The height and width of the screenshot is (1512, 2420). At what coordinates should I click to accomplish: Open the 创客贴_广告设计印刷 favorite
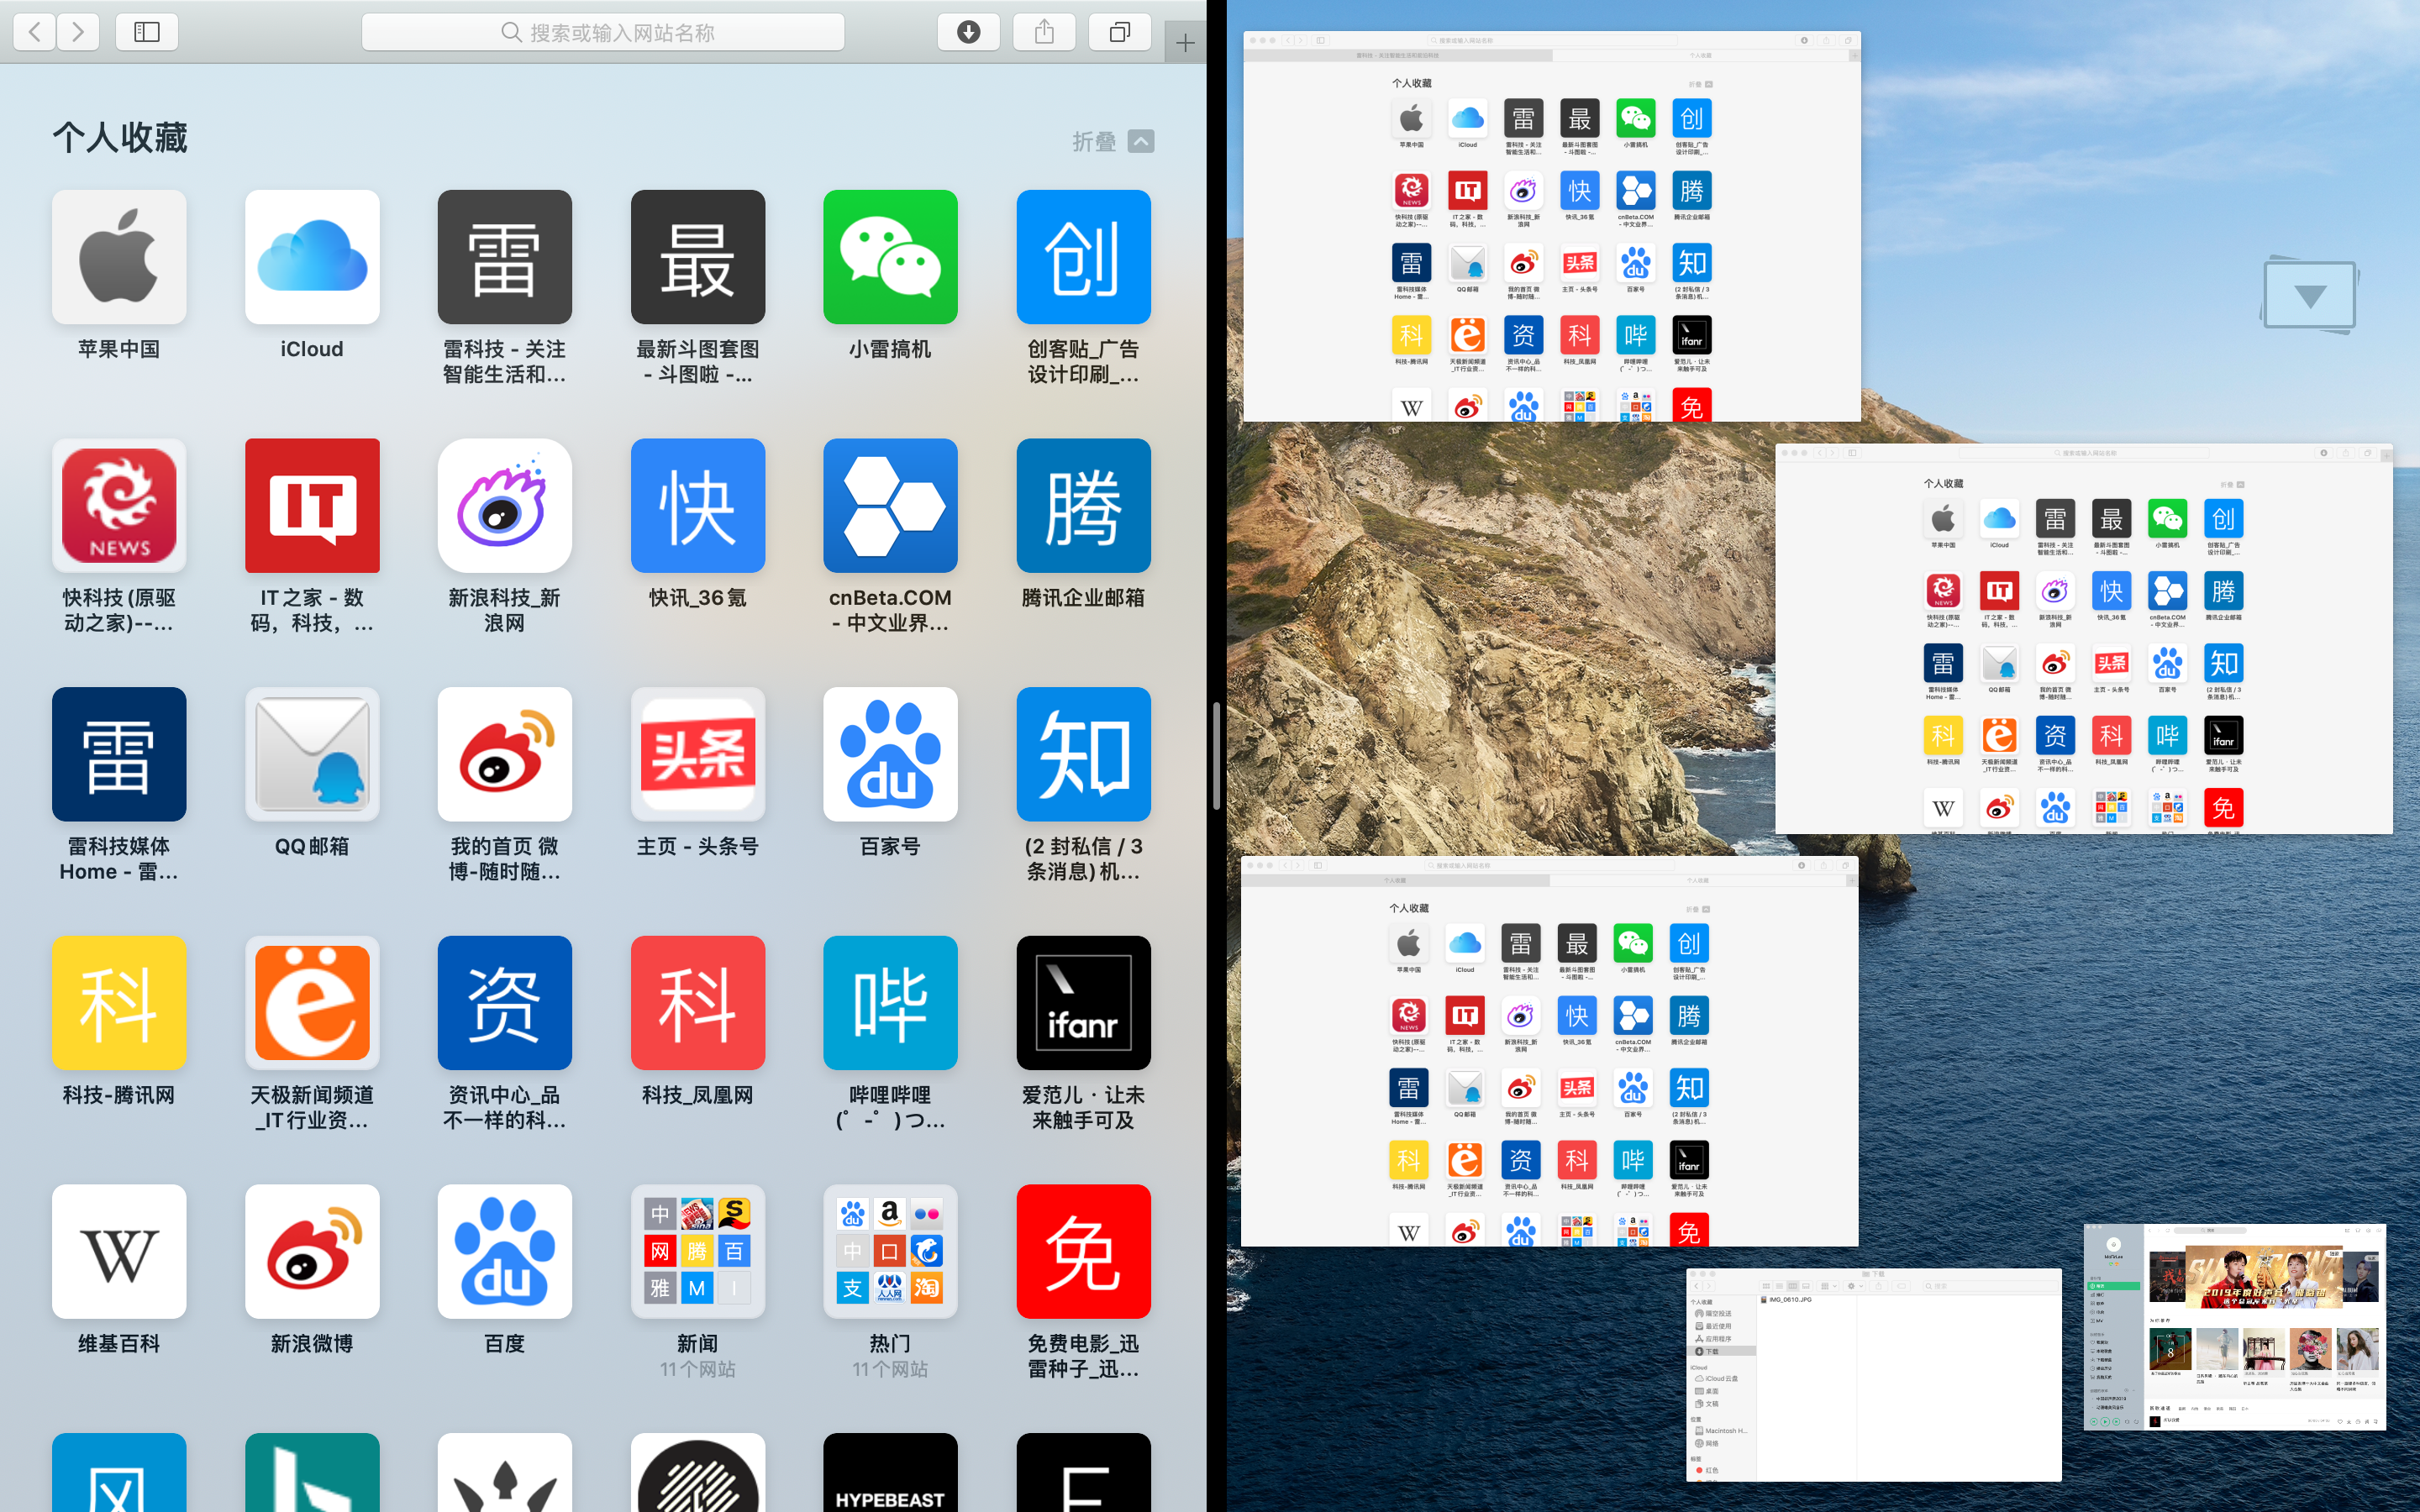tap(1083, 257)
